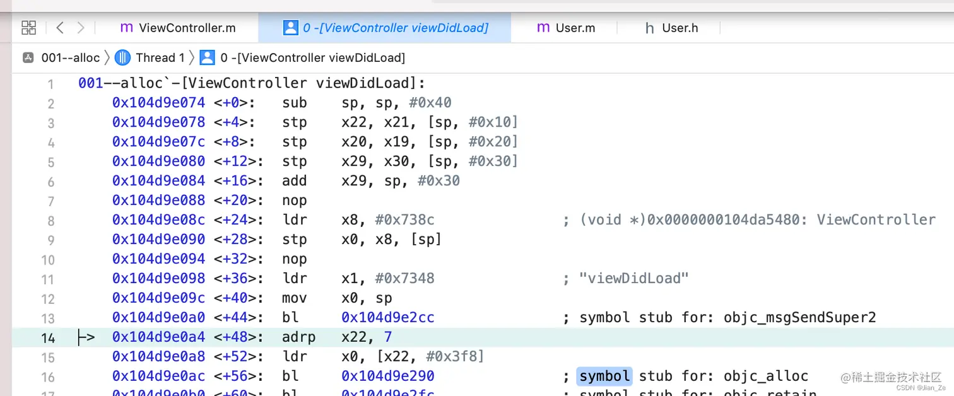The height and width of the screenshot is (396, 954).
Task: Go back in editor history
Action: pos(60,27)
